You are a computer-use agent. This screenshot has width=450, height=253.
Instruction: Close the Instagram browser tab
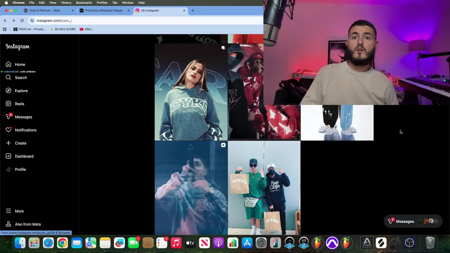coord(184,11)
